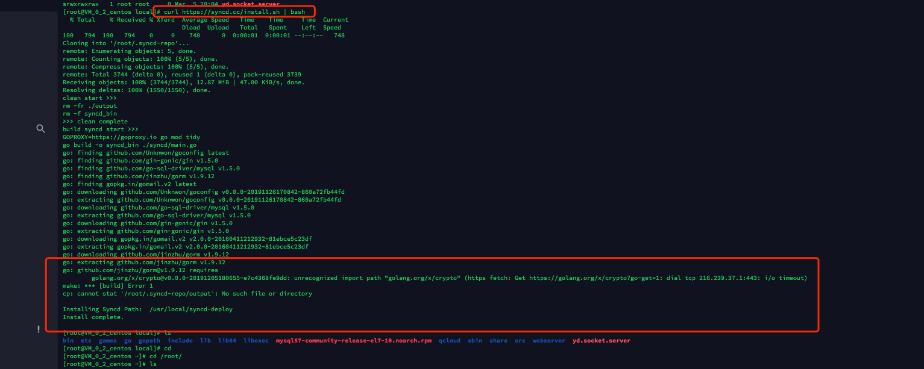Viewport: 924px width, 369px height.
Task: Click the 'sbin' directory name in ls output
Action: [475, 341]
